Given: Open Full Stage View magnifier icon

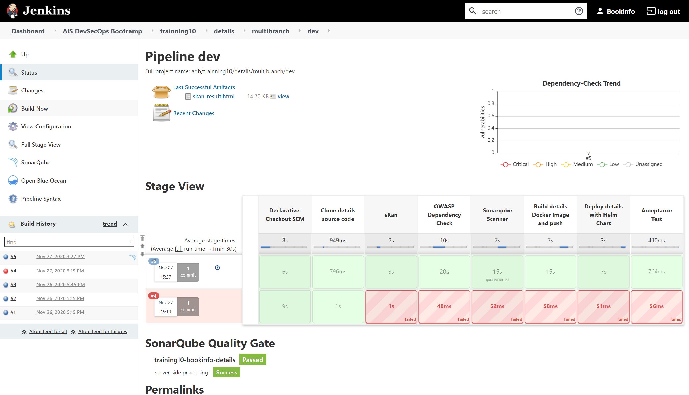Looking at the screenshot, I should tap(13, 144).
